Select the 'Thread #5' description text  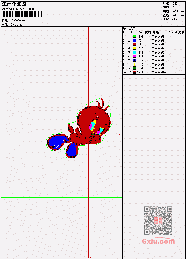pos(158,53)
